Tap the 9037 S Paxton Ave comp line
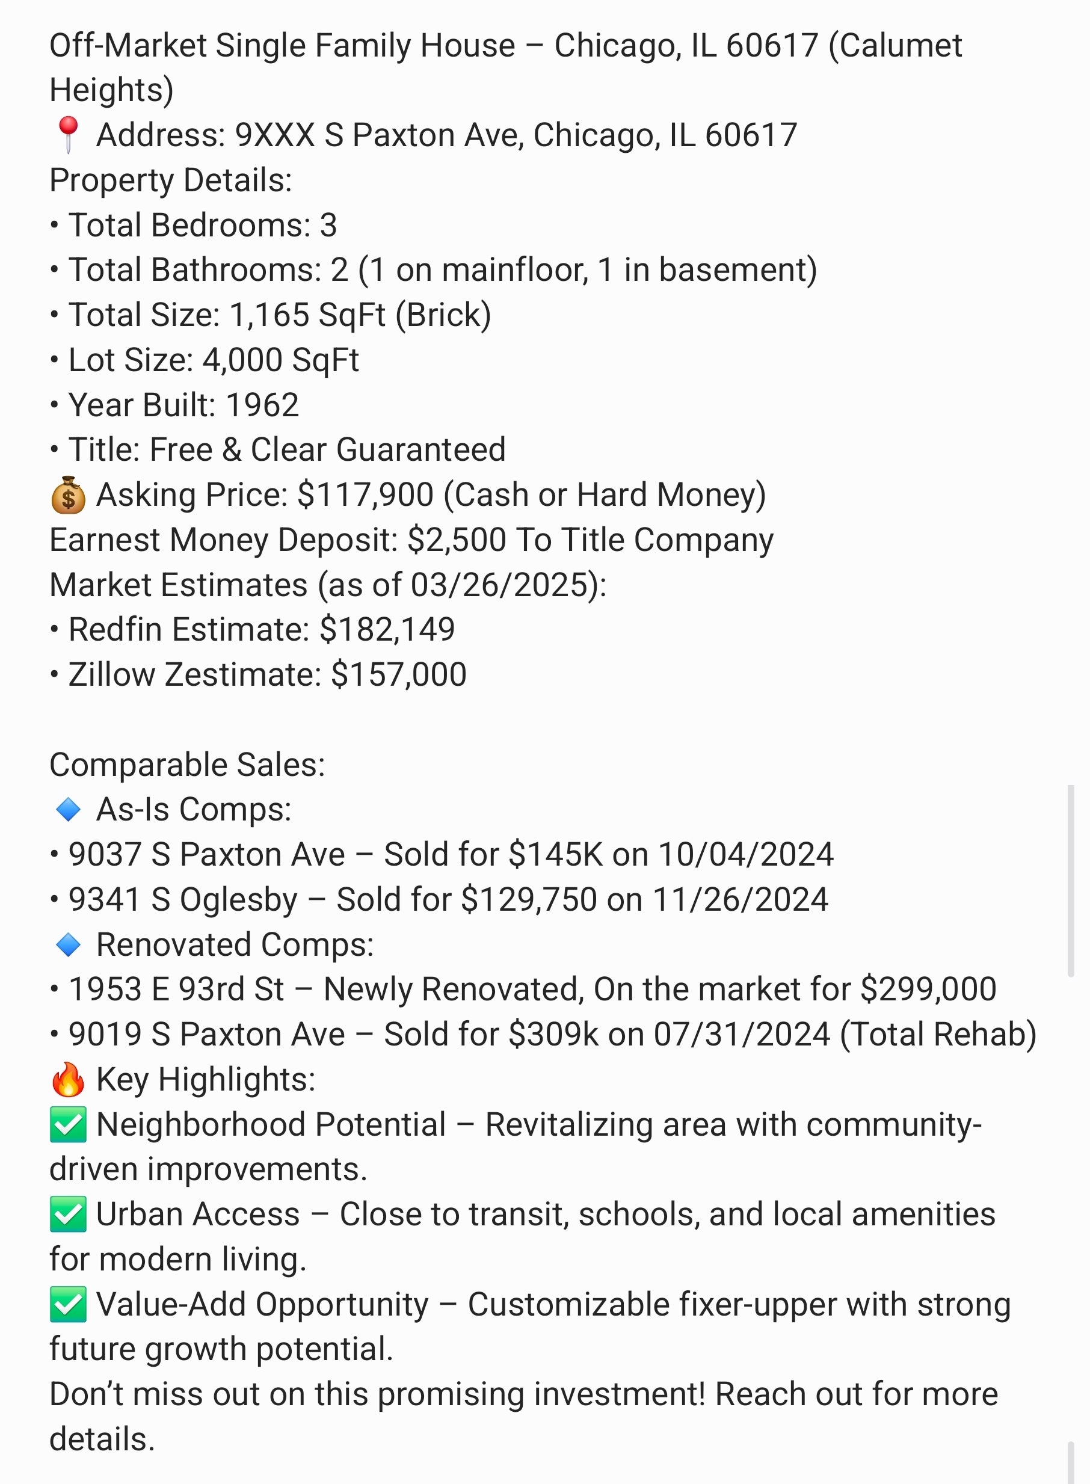1090x1484 pixels. point(442,855)
